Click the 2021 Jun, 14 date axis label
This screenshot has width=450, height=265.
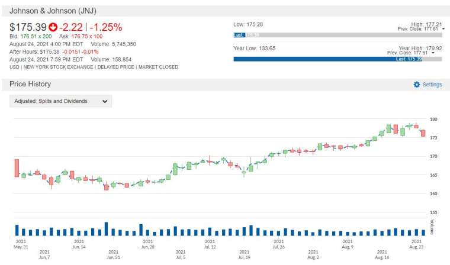(x=79, y=244)
